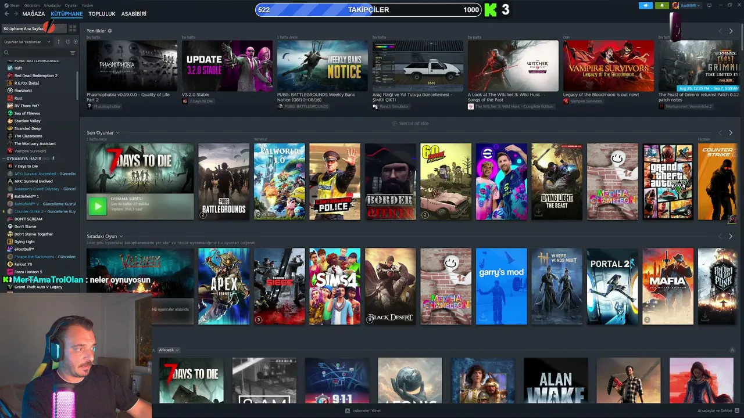Image resolution: width=744 pixels, height=418 pixels.
Task: Expand the Sıradaki Oyun shelf dropdown
Action: (120, 237)
